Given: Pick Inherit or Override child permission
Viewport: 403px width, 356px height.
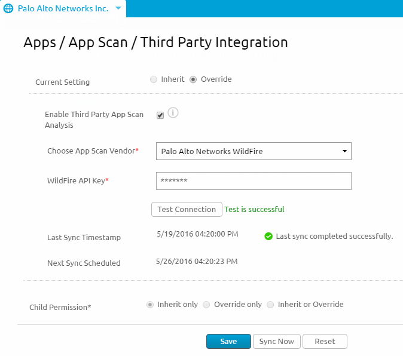Looking at the screenshot, I should click(271, 305).
